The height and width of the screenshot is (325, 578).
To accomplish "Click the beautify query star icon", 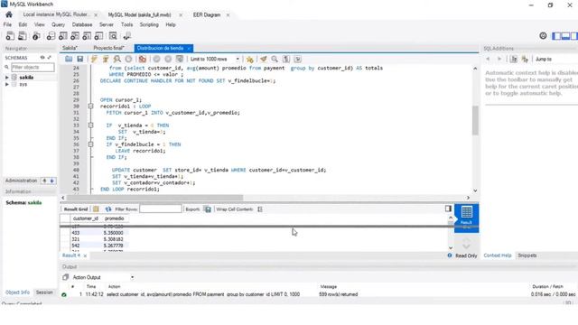I will pyautogui.click(x=250, y=59).
